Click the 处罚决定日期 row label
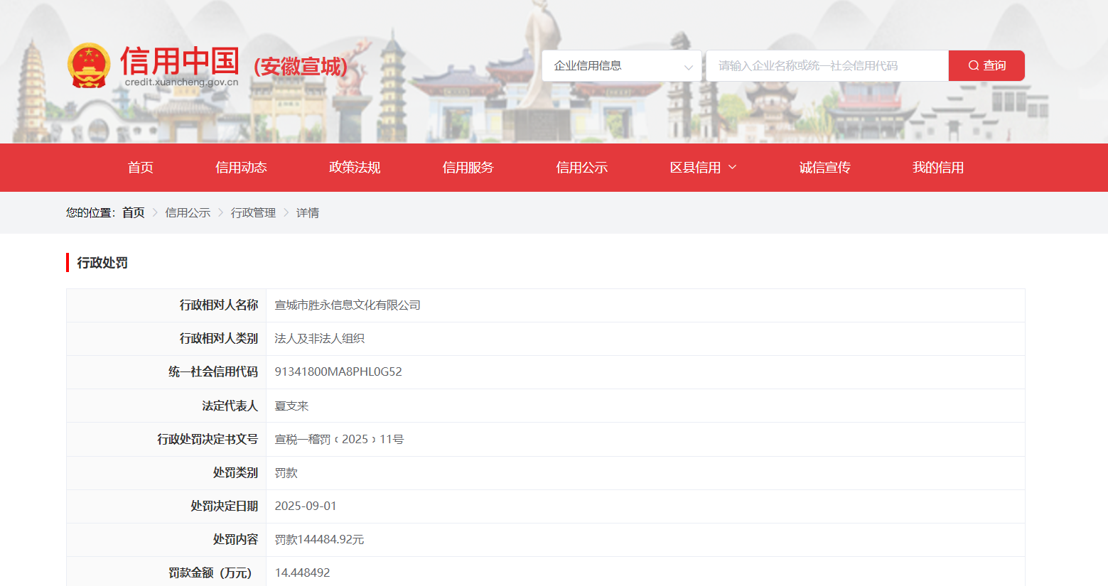Viewport: 1108px width, 586px height. point(225,506)
